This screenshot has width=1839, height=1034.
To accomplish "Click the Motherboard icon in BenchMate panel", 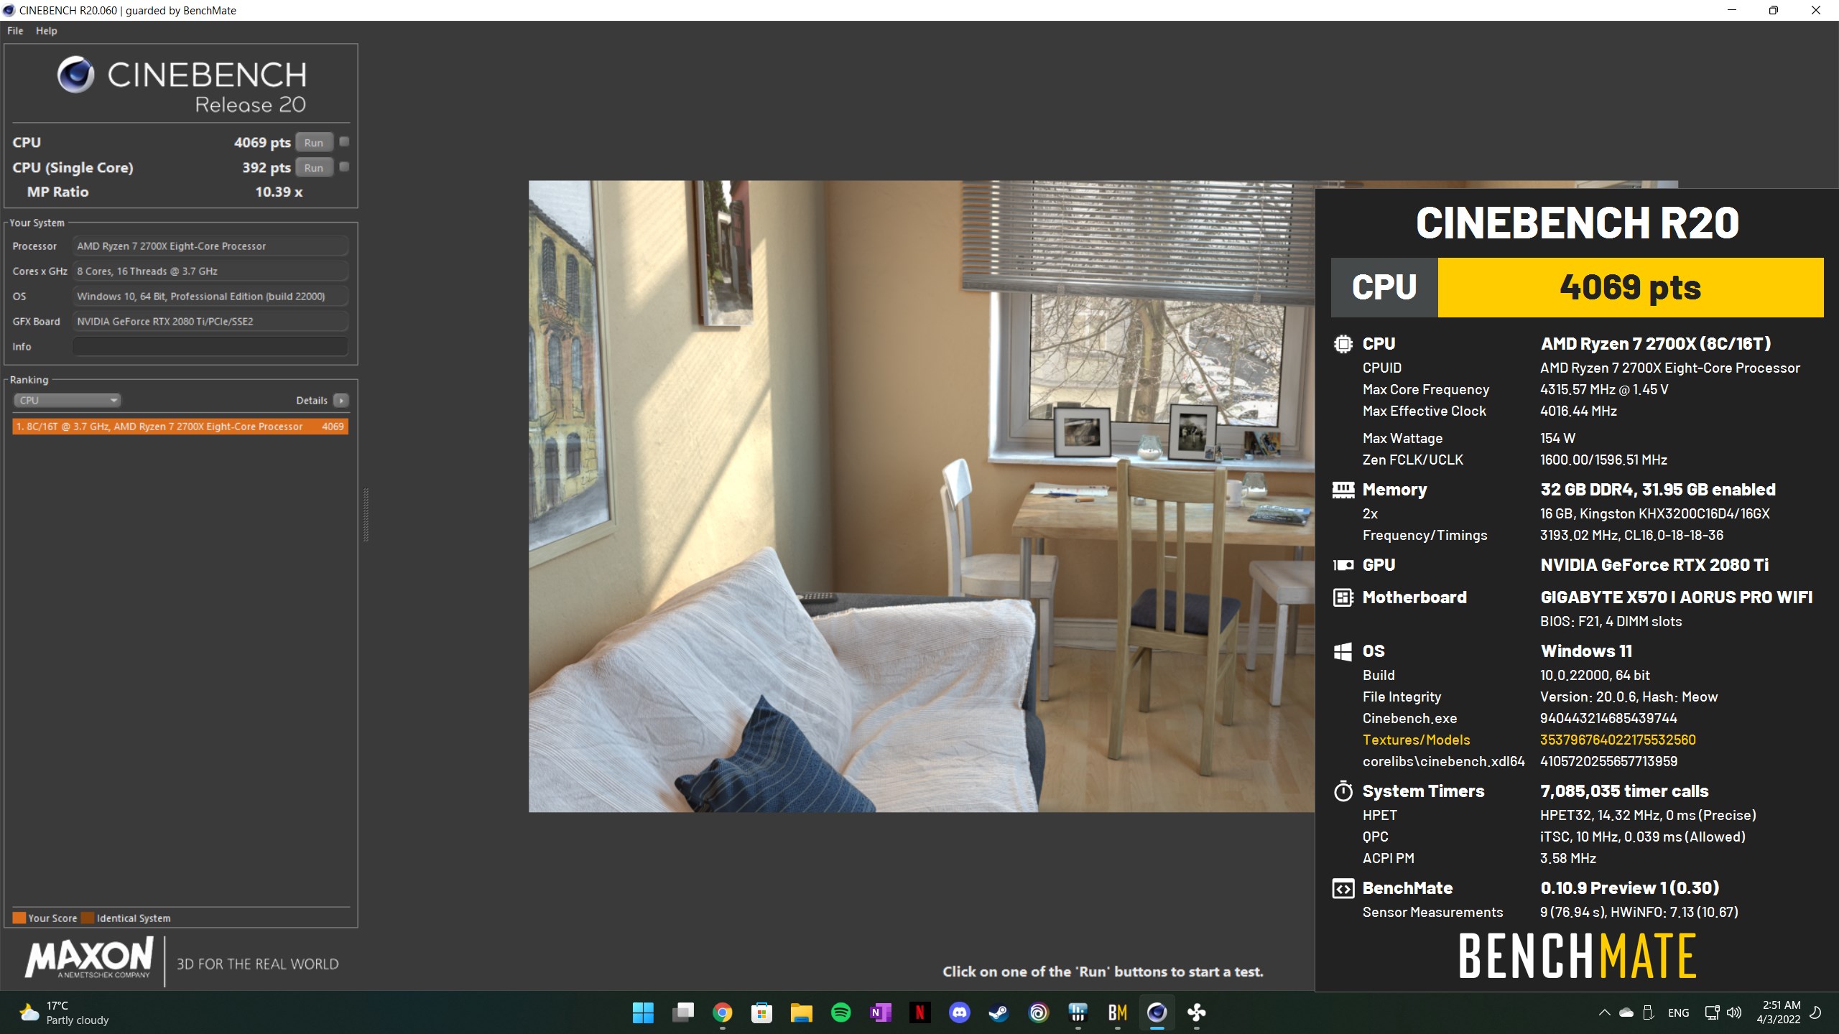I will click(1343, 597).
